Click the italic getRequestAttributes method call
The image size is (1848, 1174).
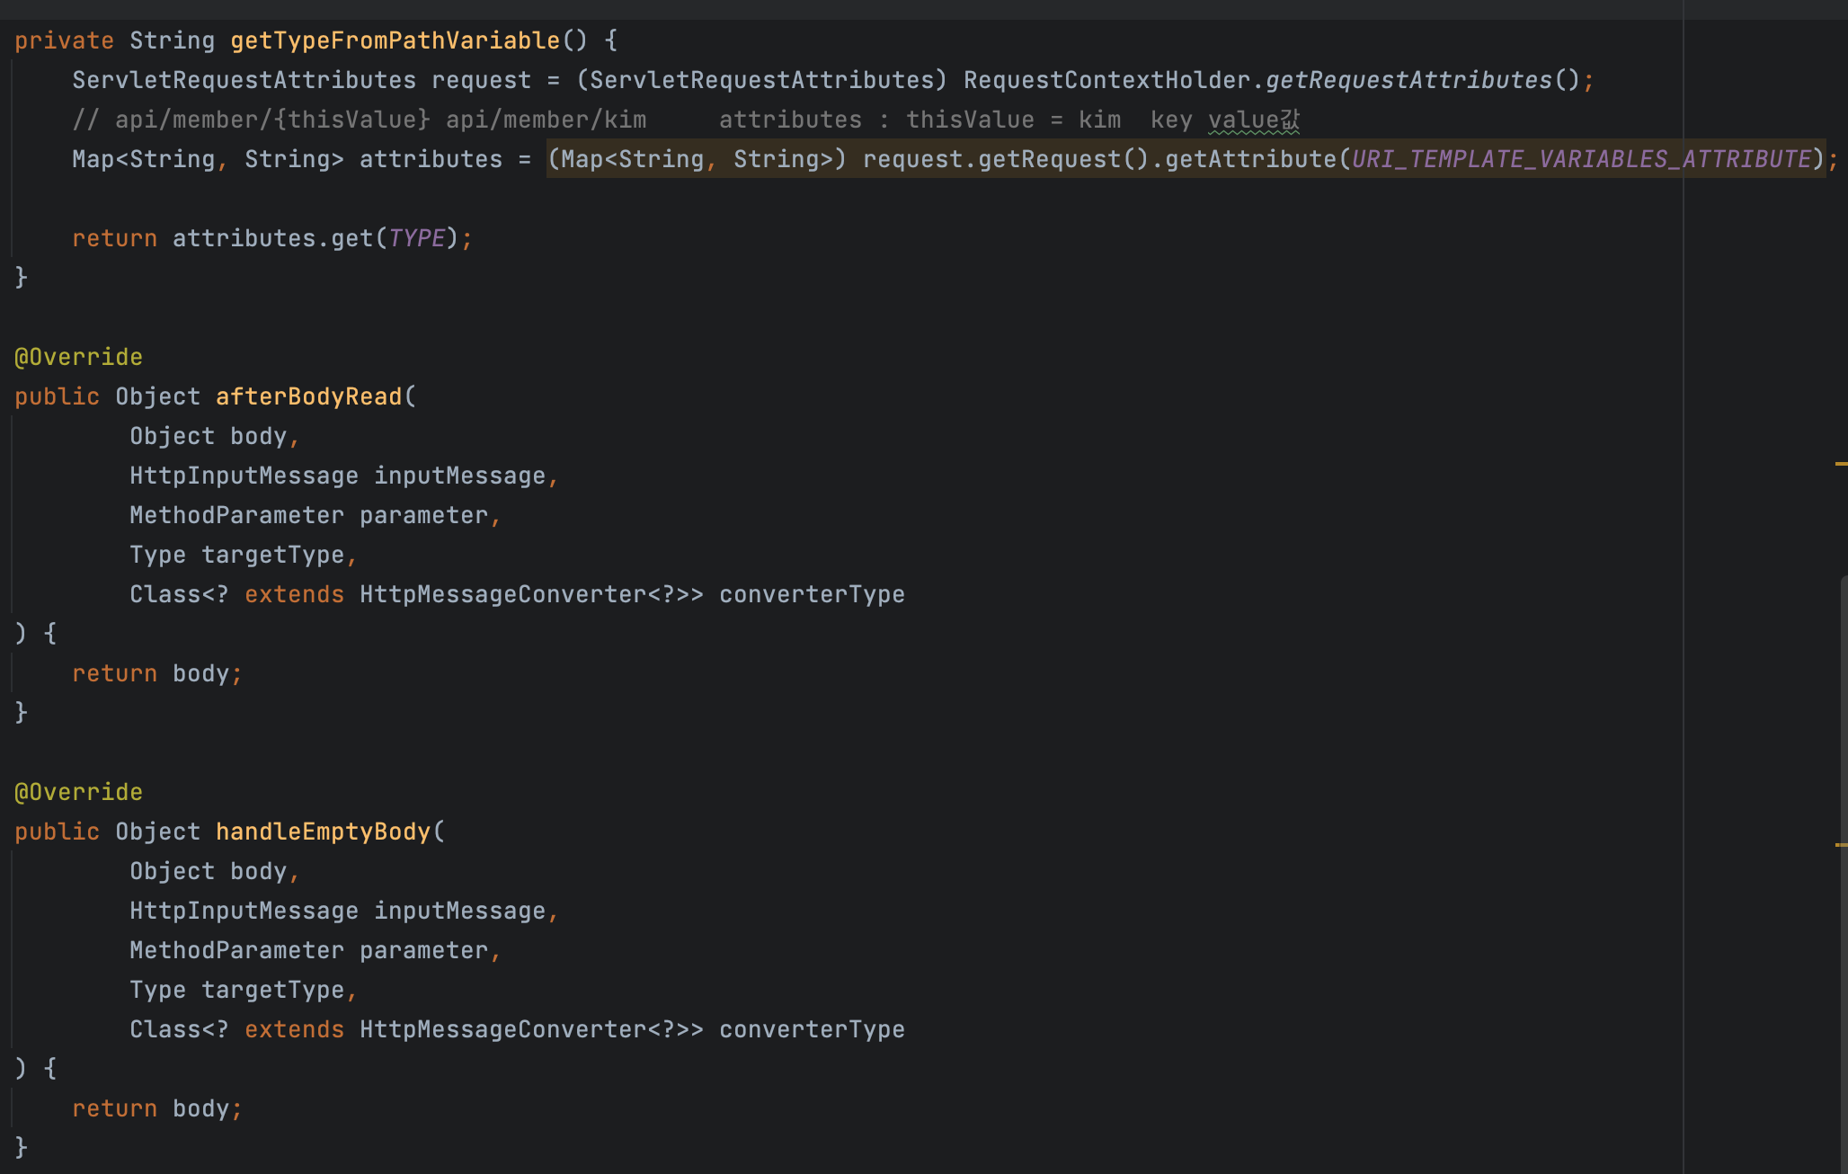pos(1408,80)
